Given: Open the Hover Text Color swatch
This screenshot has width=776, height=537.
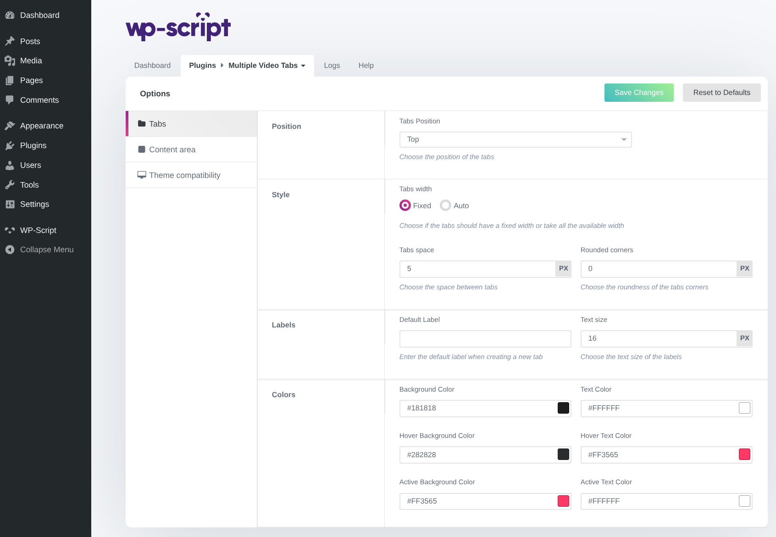Looking at the screenshot, I should (x=744, y=454).
